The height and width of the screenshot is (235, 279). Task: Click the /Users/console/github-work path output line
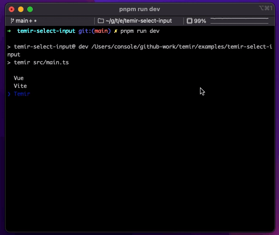(x=139, y=50)
